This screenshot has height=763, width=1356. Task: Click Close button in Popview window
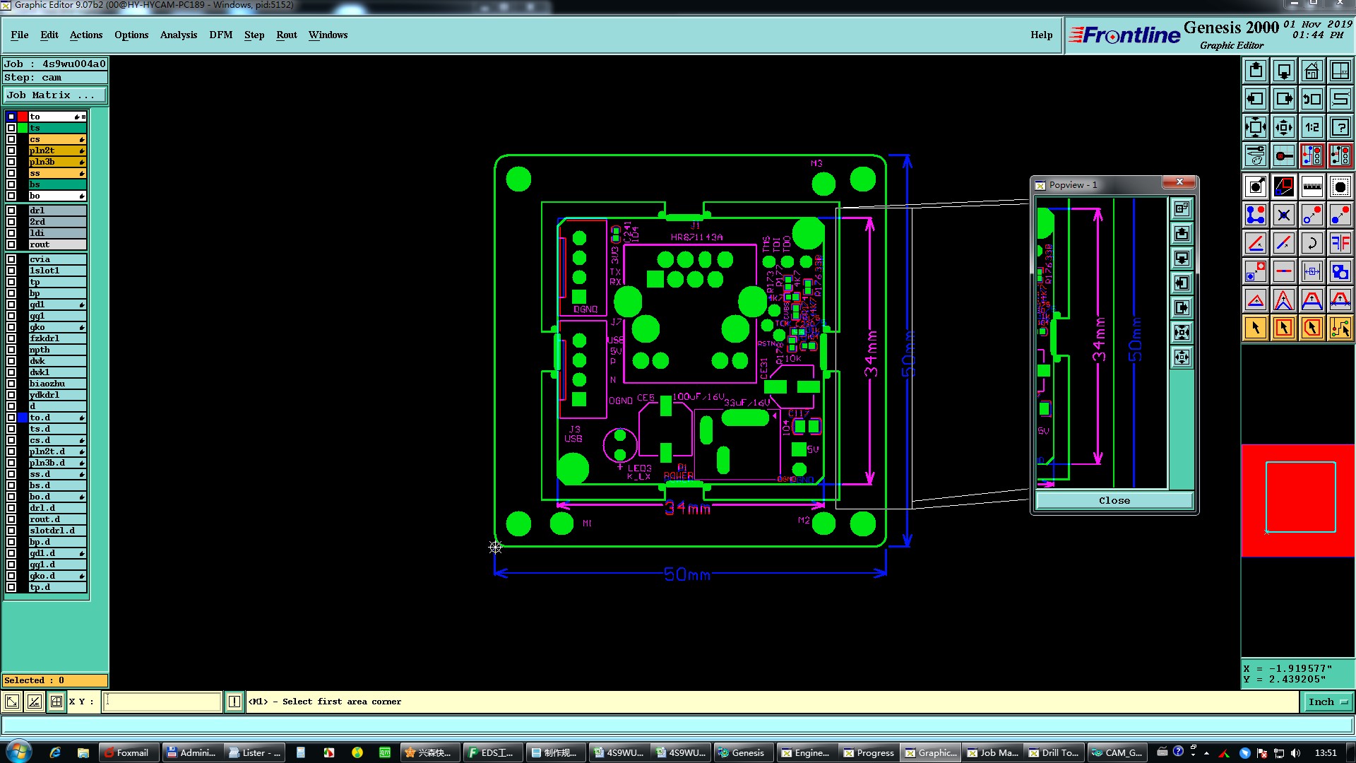pyautogui.click(x=1114, y=500)
